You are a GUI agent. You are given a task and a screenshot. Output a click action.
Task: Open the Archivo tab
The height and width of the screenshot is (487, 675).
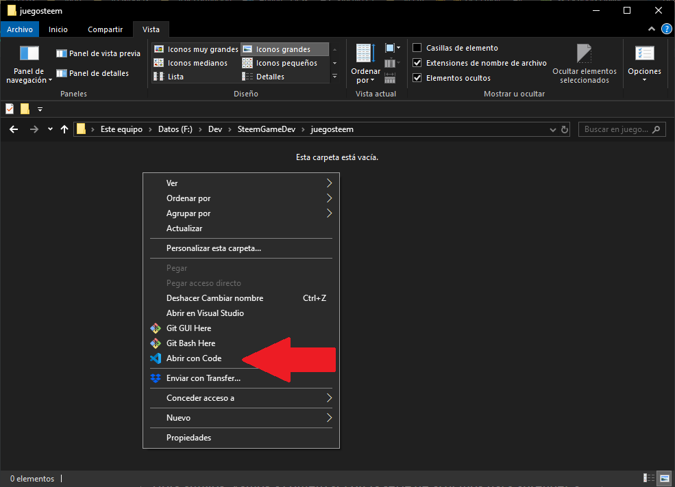click(20, 29)
